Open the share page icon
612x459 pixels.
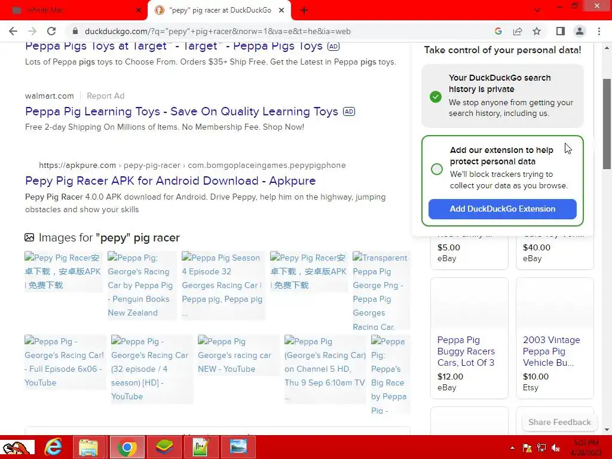pos(518,31)
